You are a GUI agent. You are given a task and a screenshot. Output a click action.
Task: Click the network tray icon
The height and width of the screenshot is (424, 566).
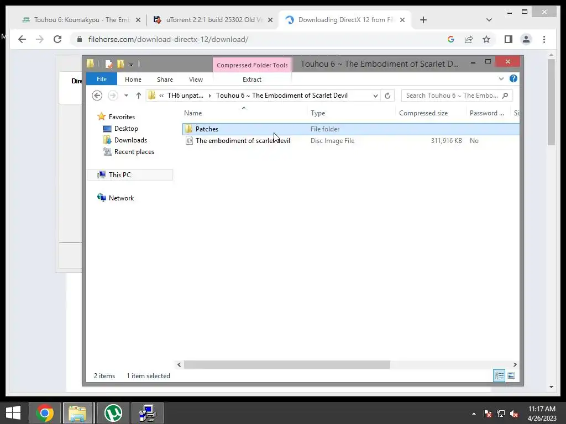(501, 414)
